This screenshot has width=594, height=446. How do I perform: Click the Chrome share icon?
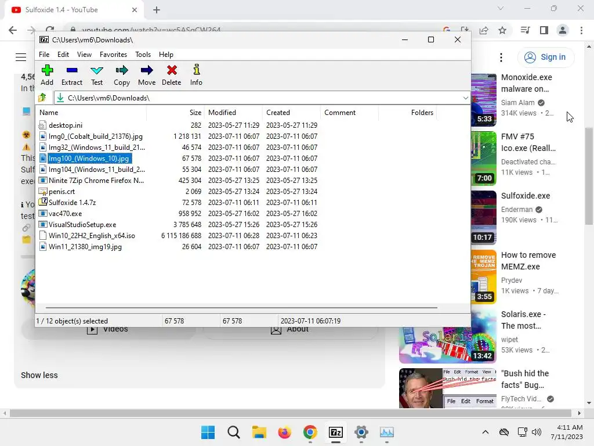tap(484, 30)
